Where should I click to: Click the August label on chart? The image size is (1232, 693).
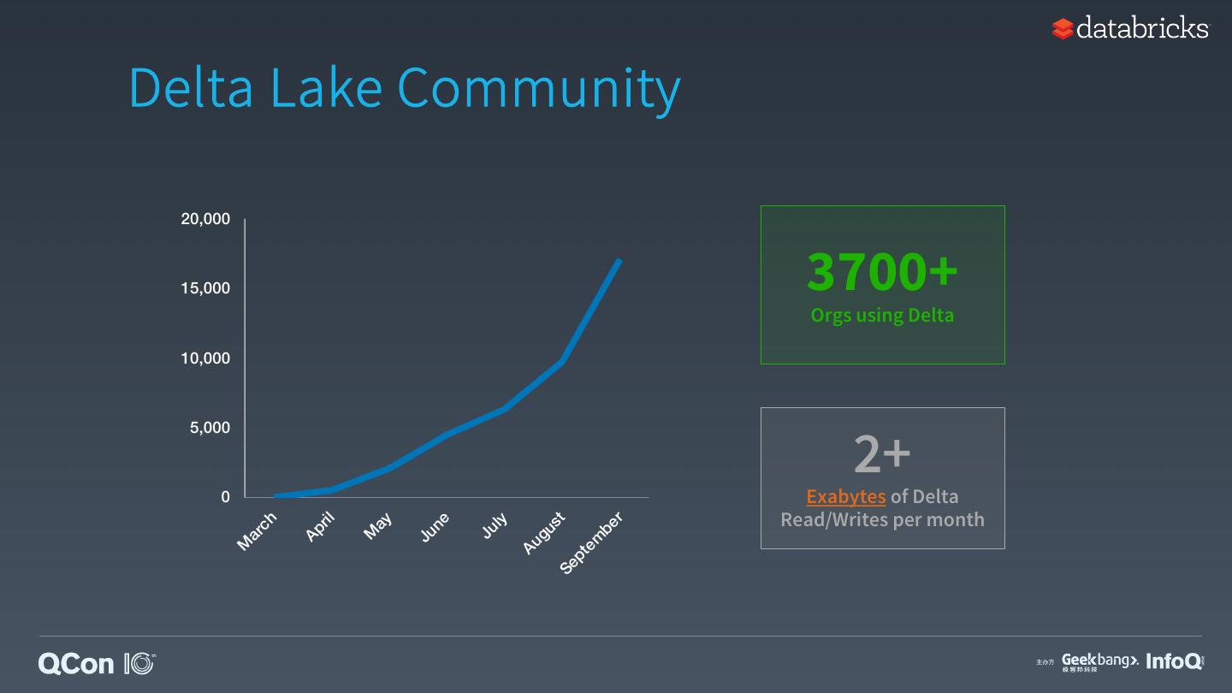[x=545, y=533]
